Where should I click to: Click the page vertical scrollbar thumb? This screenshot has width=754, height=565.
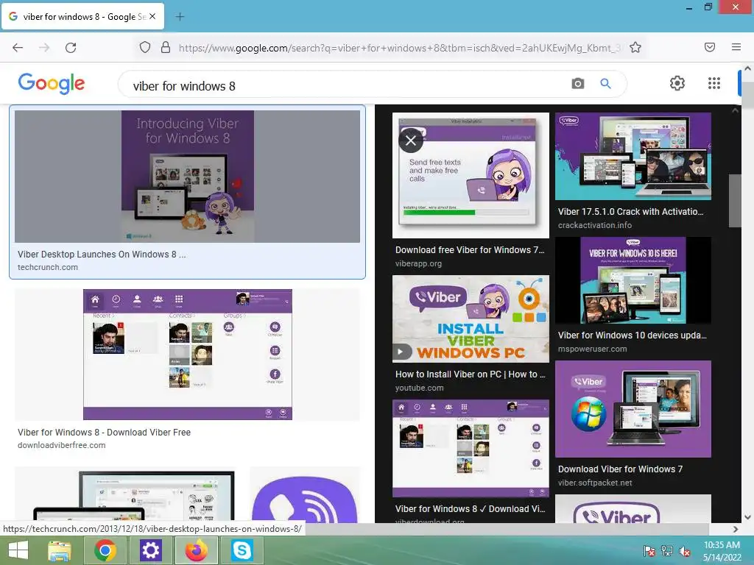[x=747, y=95]
